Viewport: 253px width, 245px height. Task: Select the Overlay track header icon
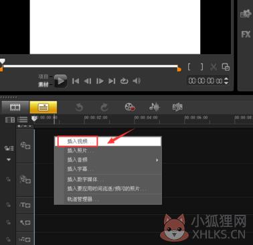click(25, 179)
